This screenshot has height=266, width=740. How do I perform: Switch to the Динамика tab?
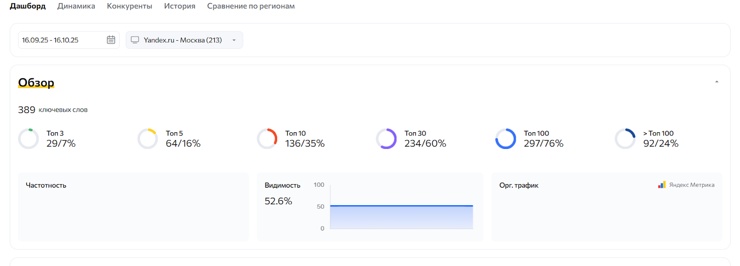pos(76,6)
